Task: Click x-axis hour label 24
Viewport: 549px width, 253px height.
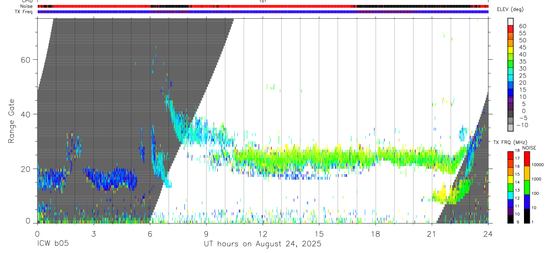Action: click(x=488, y=234)
